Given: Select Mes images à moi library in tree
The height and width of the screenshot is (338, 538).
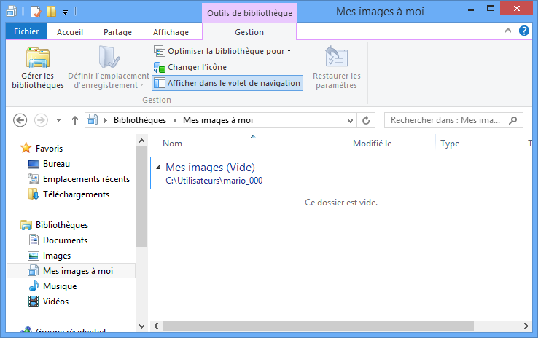Looking at the screenshot, I should [71, 271].
